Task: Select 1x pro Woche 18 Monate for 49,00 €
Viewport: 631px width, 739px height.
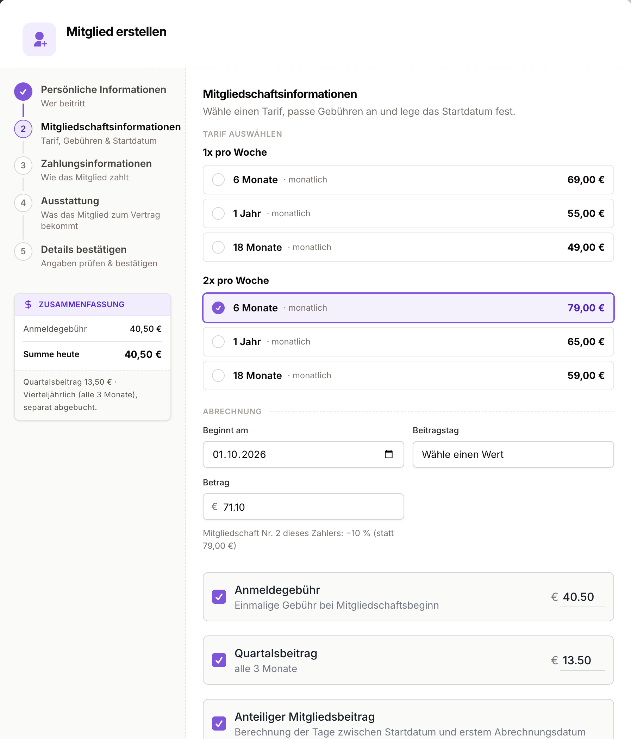Action: pos(408,247)
